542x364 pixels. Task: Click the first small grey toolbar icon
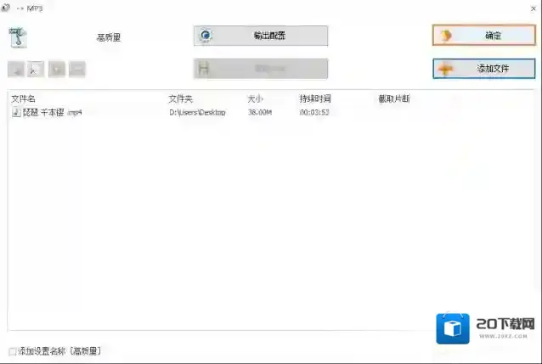(x=17, y=70)
